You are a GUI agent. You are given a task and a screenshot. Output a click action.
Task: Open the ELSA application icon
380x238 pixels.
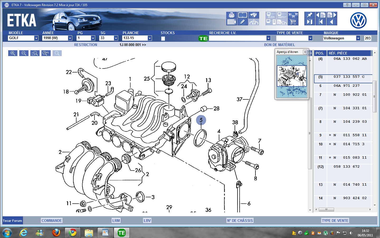click(271, 15)
